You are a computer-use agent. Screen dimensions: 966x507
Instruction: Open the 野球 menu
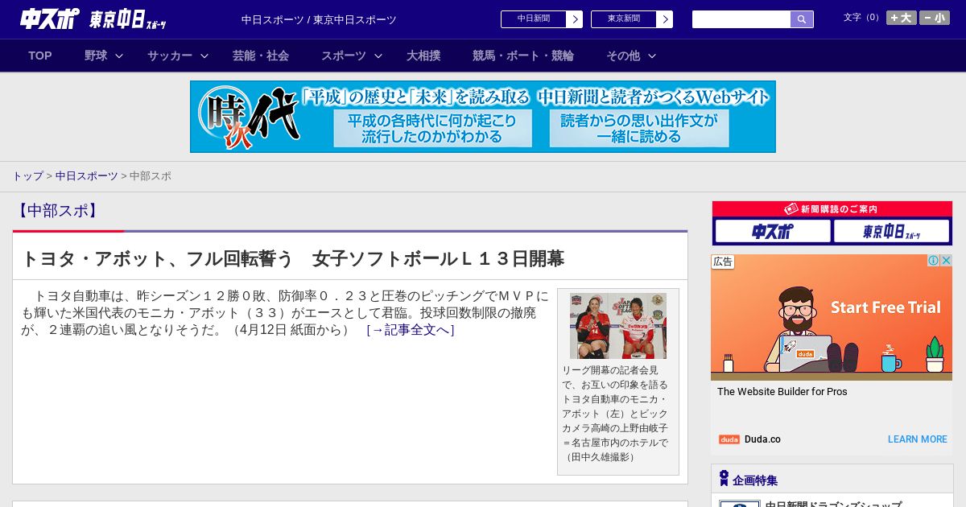click(96, 56)
